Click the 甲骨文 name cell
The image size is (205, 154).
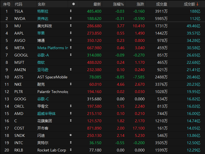(x=43, y=106)
